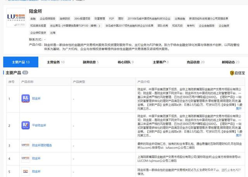Click the 陆金所理财精选 logo thumbnail in row 3
This screenshot has width=248, height=177.
26,145
